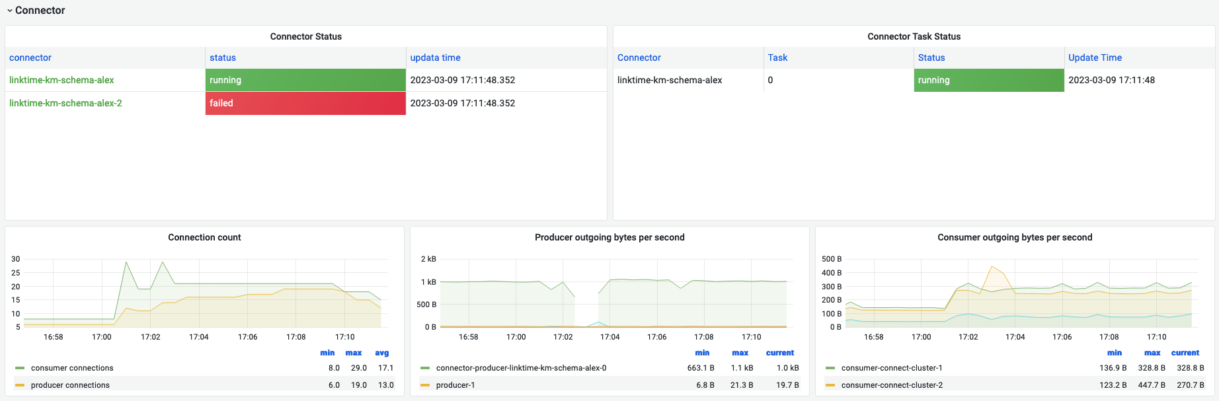
Task: Toggle consumer-connect-cluster-2 series
Action: [892, 385]
